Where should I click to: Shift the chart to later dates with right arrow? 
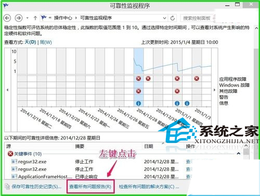tap(214, 90)
